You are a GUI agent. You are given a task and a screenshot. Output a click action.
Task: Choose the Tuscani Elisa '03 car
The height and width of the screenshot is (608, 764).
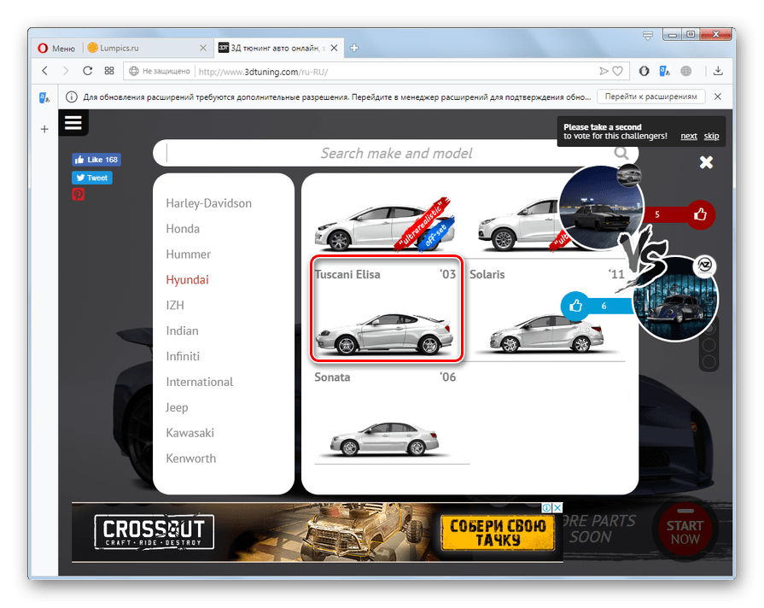pos(387,308)
